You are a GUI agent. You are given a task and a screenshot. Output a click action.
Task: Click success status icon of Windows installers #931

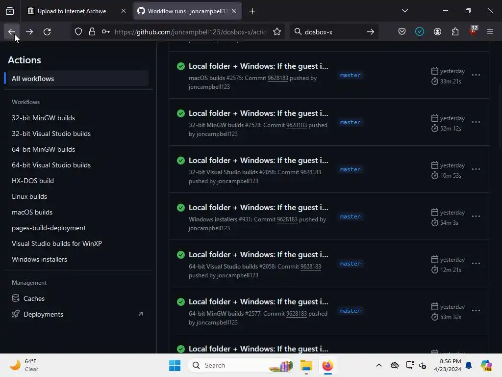click(x=181, y=208)
